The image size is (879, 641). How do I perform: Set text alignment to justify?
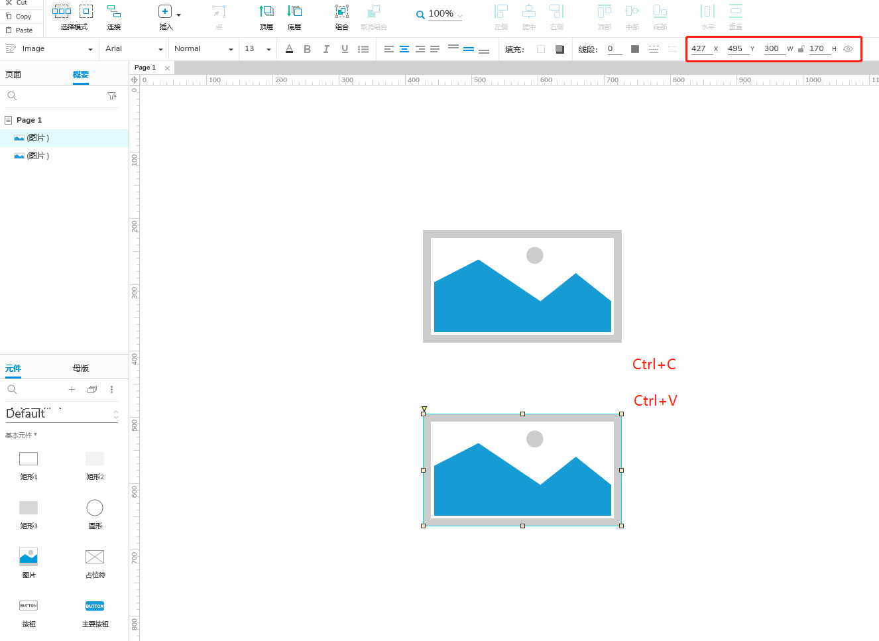click(x=435, y=49)
